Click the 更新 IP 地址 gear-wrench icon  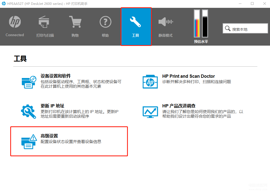(29, 111)
